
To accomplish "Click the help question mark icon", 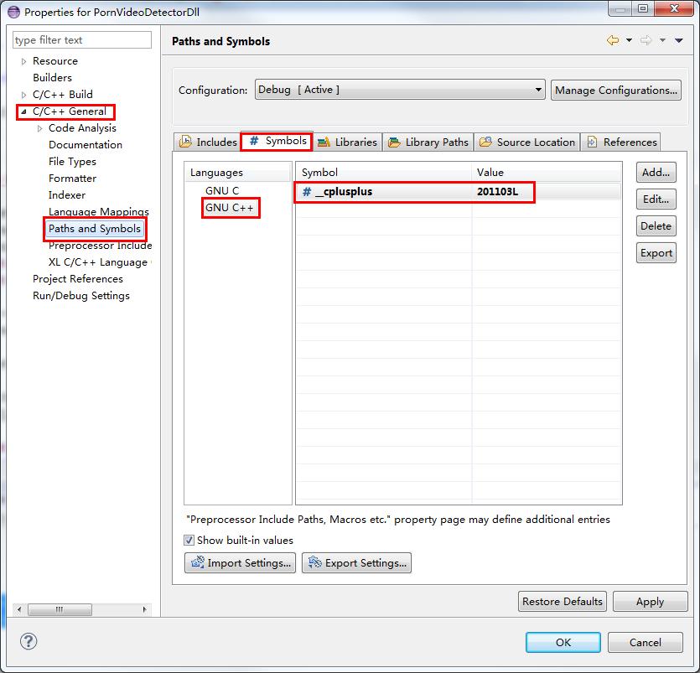I will [29, 641].
